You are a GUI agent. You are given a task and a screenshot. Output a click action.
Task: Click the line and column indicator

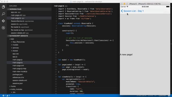point(141,96)
